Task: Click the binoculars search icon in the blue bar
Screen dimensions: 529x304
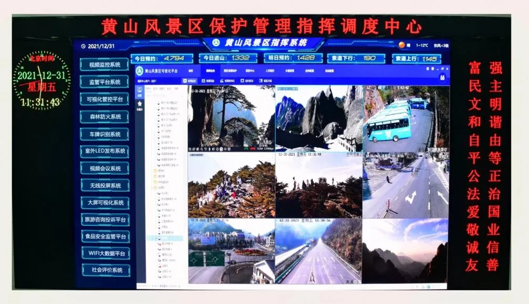Action: (442, 77)
